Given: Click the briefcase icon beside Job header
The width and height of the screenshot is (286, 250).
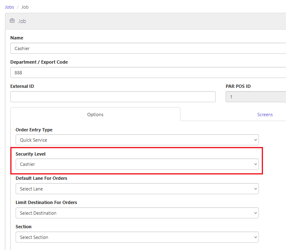Looking at the screenshot, I should tap(12, 21).
